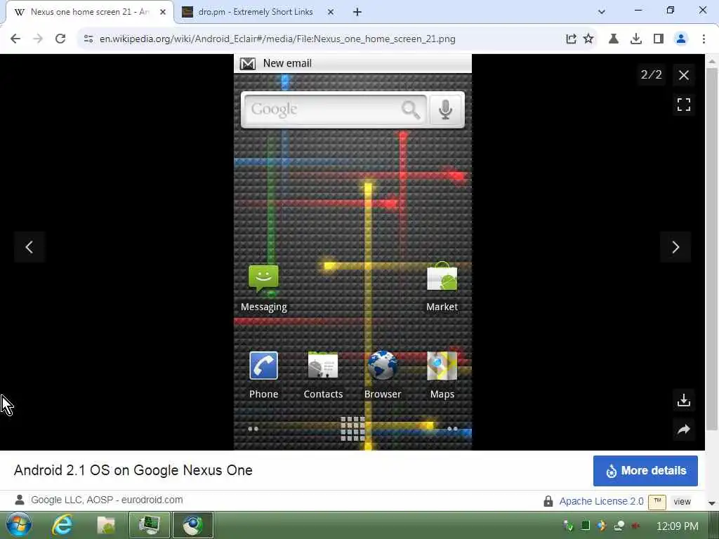The image size is (719, 539).
Task: Click the system tray clock 12:09 PM
Action: pyautogui.click(x=678, y=526)
